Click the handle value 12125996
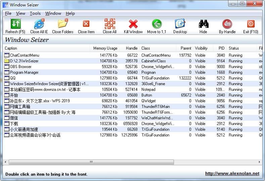 tap(129, 135)
